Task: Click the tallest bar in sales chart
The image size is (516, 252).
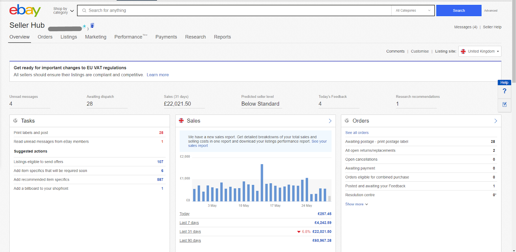Action: point(262,183)
